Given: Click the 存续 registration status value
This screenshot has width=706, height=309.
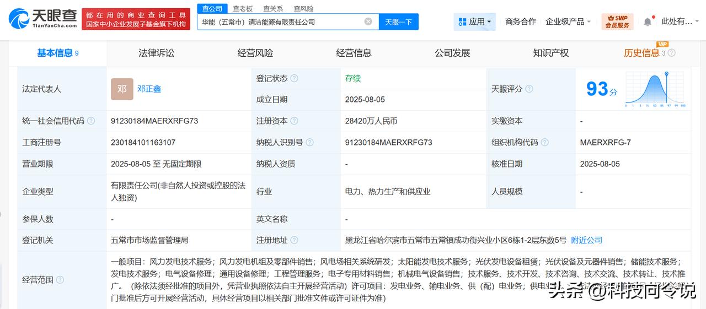Looking at the screenshot, I should (353, 78).
